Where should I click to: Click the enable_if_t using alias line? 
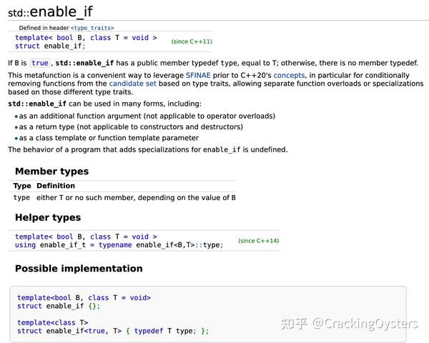click(x=119, y=245)
